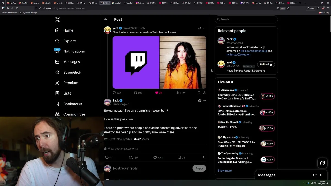Image resolution: width=331 pixels, height=186 pixels.
Task: Share yeet's post via share icon
Action: coord(205,93)
